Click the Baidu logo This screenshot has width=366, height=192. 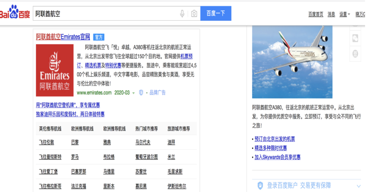click(x=15, y=12)
